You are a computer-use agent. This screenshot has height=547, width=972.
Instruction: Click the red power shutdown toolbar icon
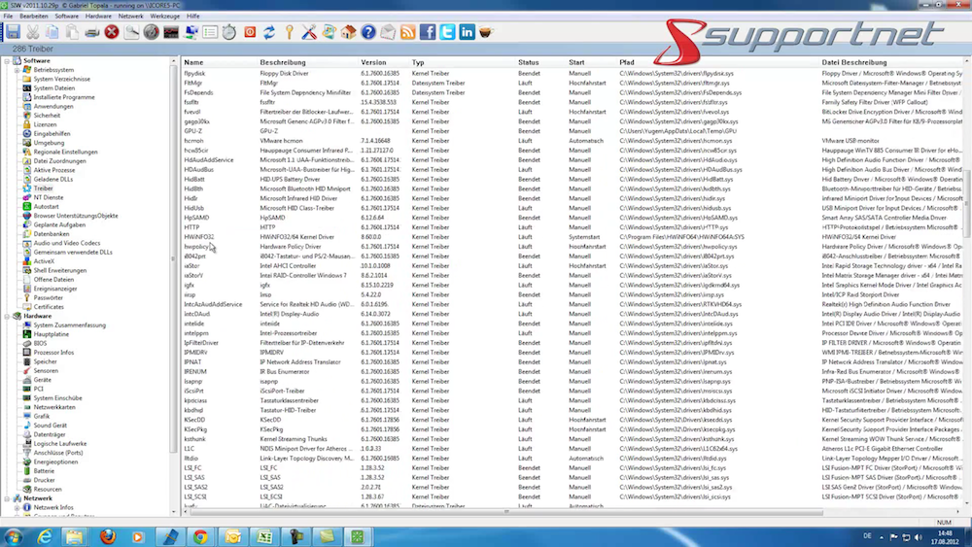point(250,32)
